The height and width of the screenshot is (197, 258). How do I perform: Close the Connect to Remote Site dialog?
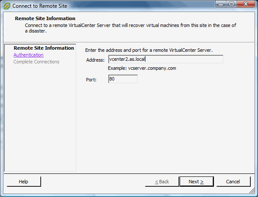(247, 5)
